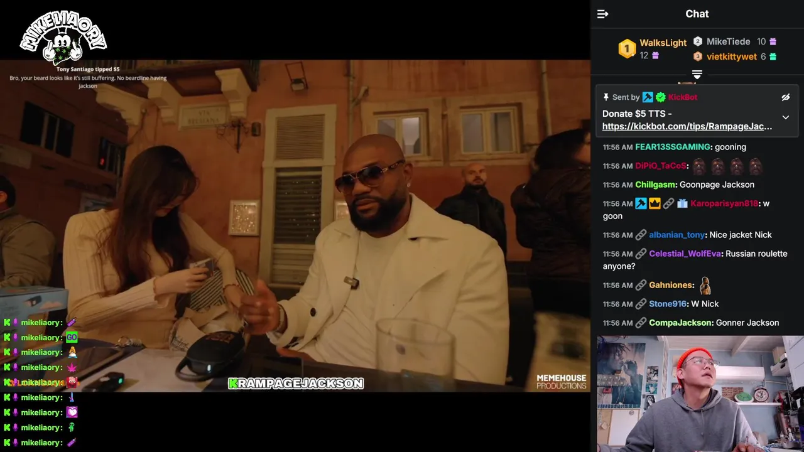Click username Stone916 in chat
Image resolution: width=804 pixels, height=452 pixels.
(668, 304)
